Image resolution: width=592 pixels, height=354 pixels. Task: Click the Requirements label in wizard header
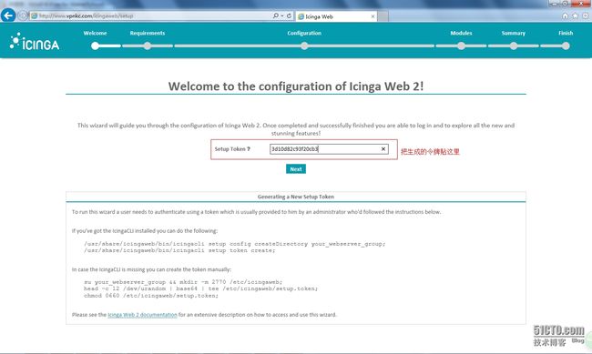pyautogui.click(x=148, y=33)
